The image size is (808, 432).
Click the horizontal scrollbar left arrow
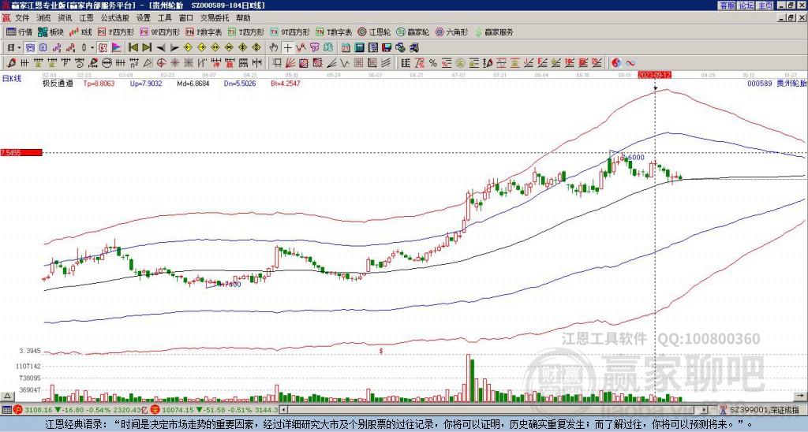[283, 410]
